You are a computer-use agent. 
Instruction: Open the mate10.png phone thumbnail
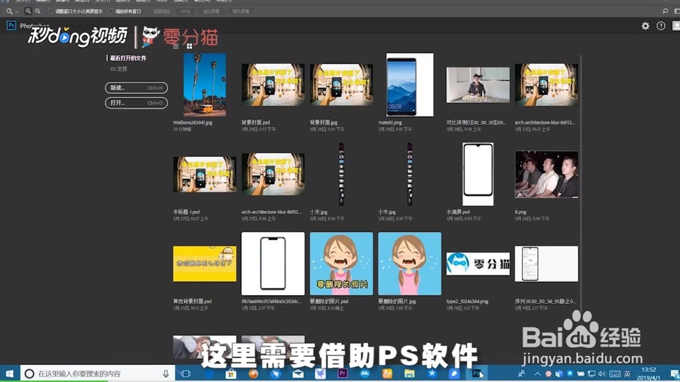pos(409,84)
